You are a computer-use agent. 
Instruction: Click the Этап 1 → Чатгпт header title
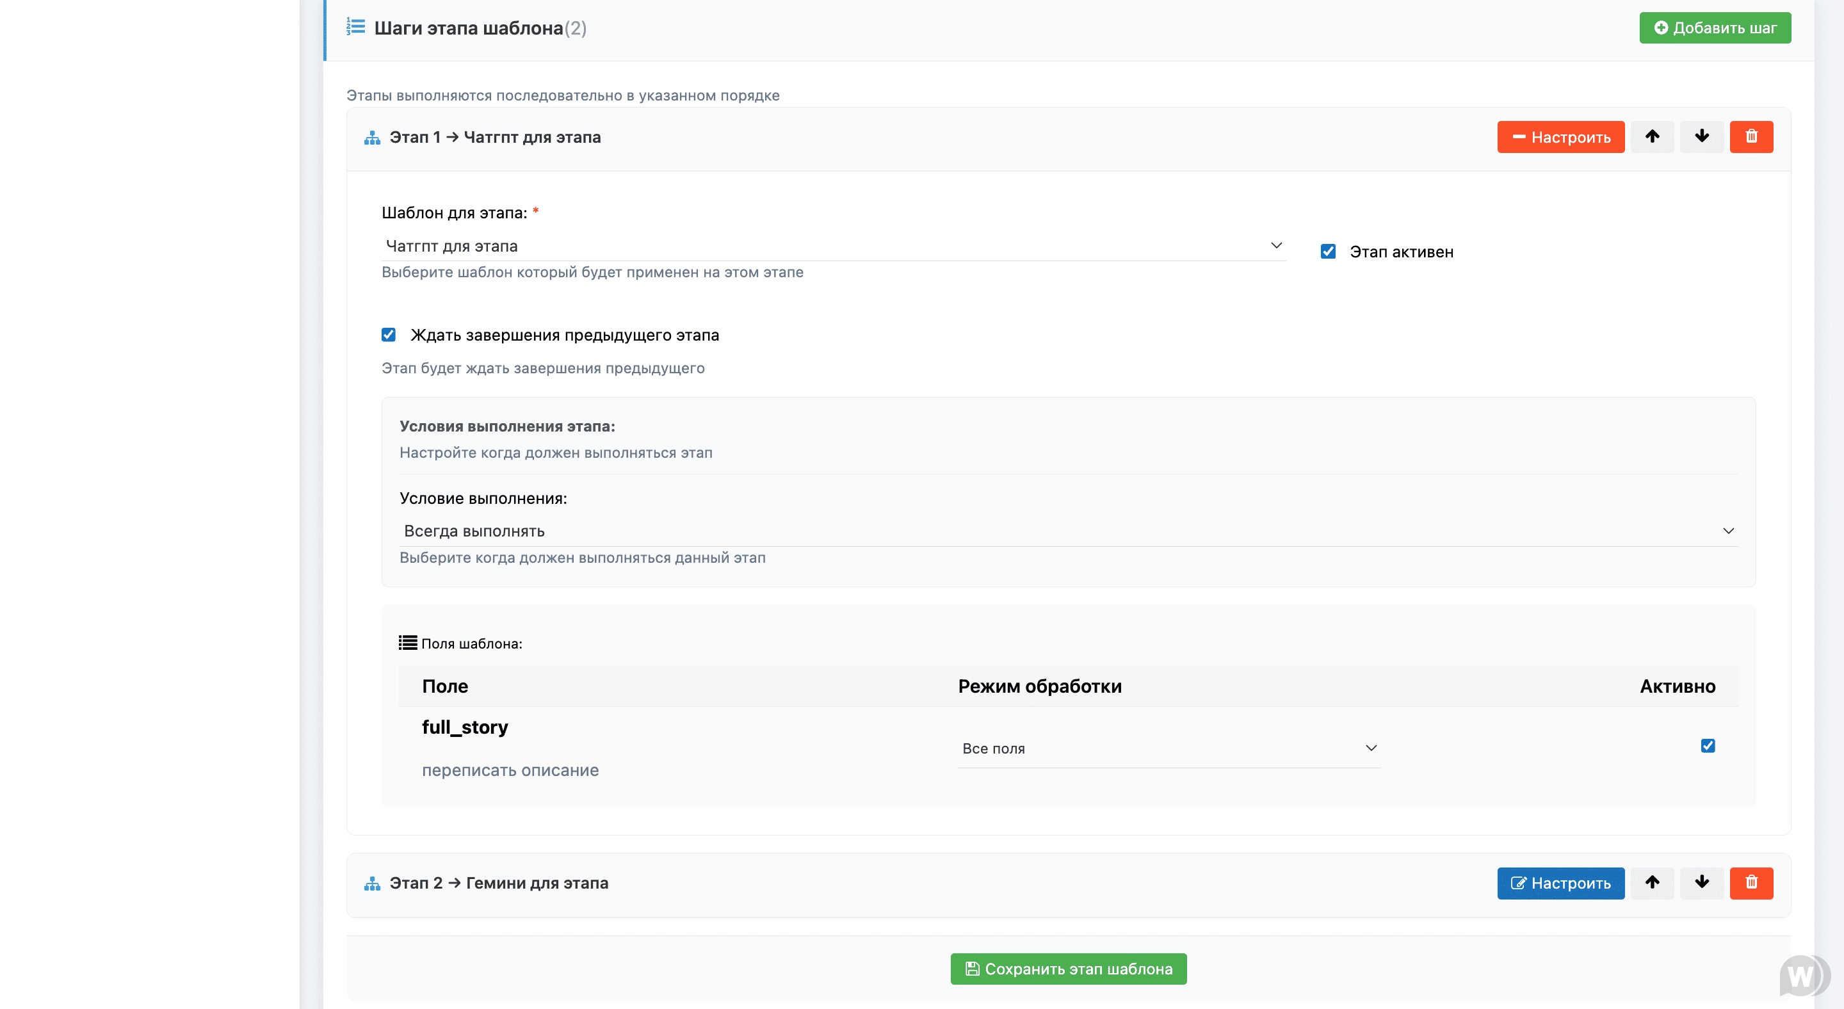tap(495, 136)
